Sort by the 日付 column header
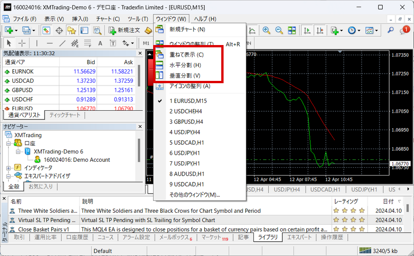414x256 pixels. [388, 201]
